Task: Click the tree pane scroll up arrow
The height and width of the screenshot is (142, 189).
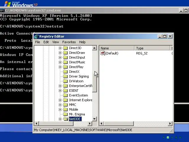Action: pyautogui.click(x=94, y=48)
